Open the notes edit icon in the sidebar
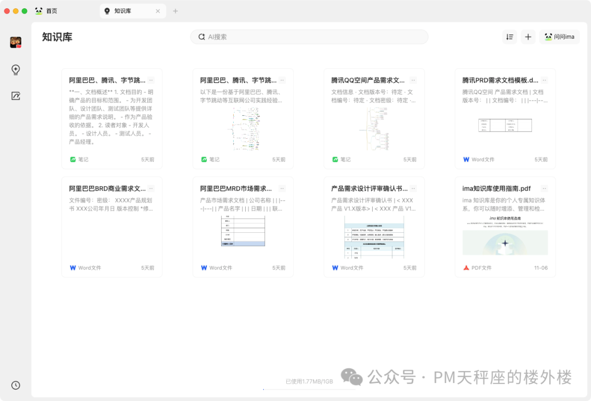Screen dimensions: 591x401 (x=15, y=96)
